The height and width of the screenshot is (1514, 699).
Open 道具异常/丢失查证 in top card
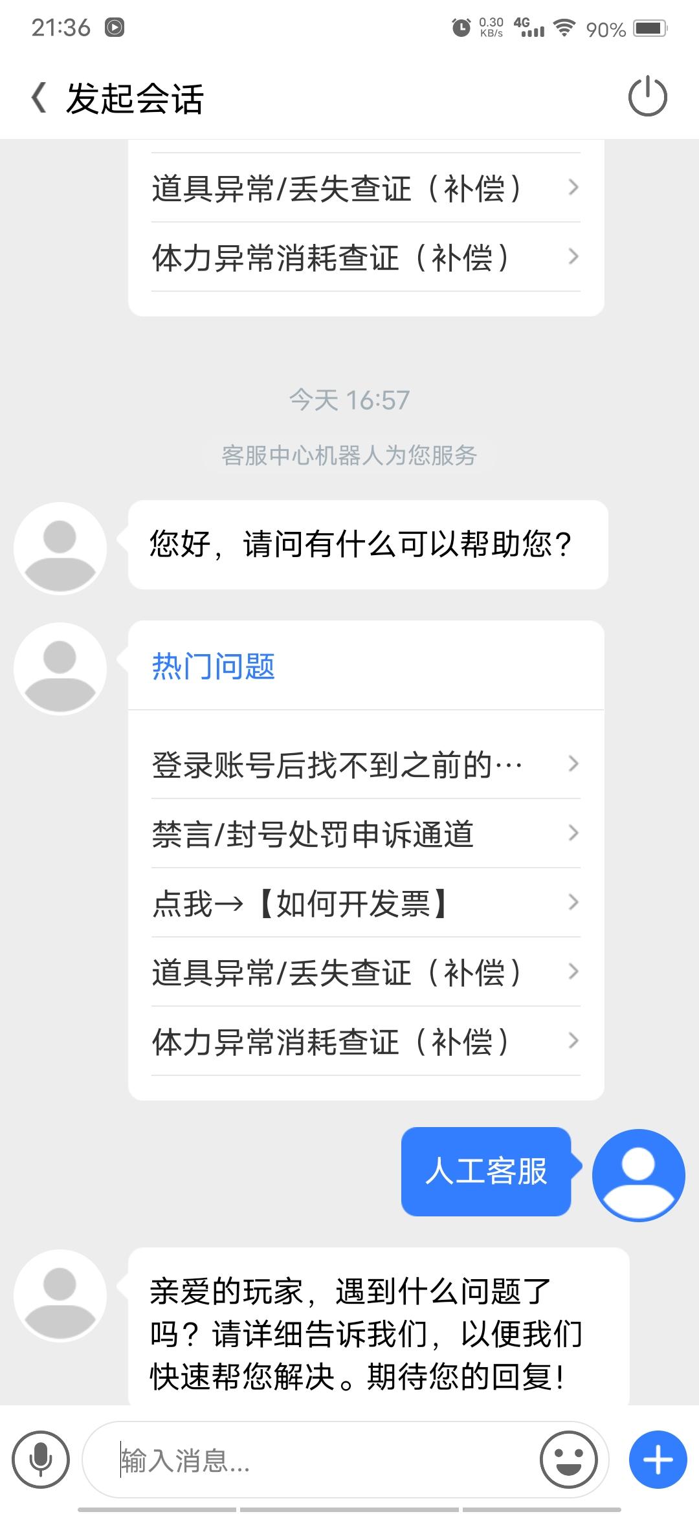(366, 188)
